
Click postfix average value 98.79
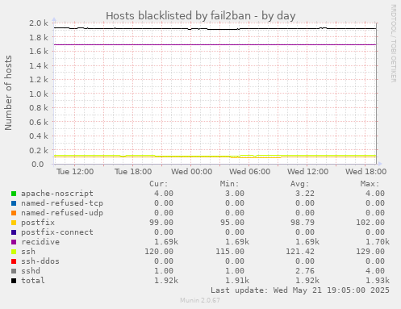click(x=303, y=223)
